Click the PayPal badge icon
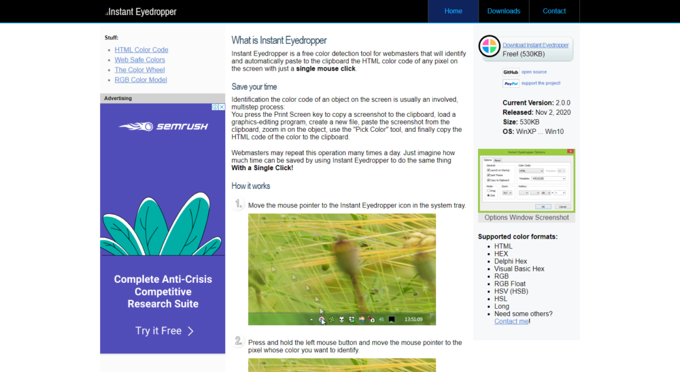The width and height of the screenshot is (680, 372). tap(511, 83)
